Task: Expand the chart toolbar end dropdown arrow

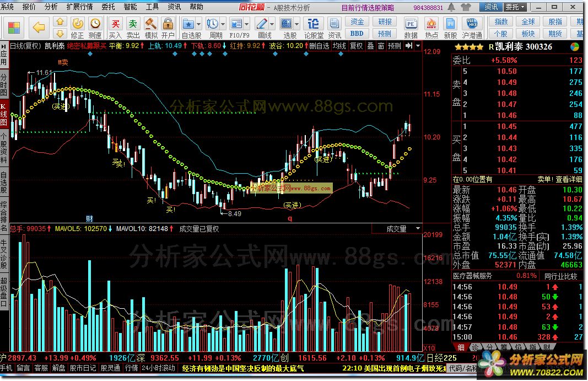Action: click(418, 46)
